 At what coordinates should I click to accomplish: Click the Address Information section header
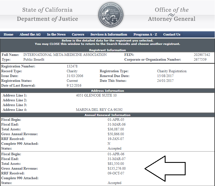(x=107, y=91)
